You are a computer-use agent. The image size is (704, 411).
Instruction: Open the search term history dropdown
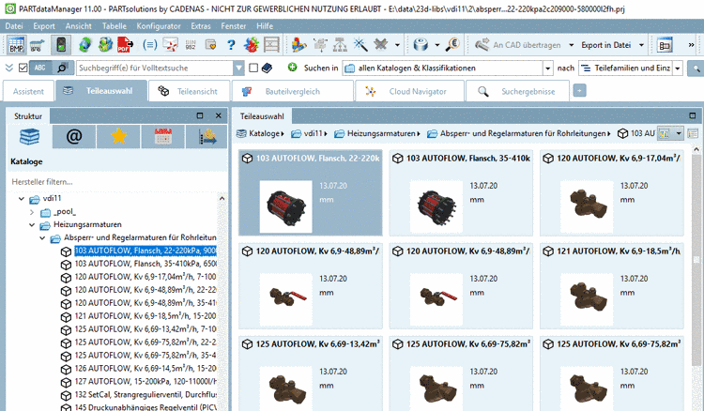pos(238,68)
